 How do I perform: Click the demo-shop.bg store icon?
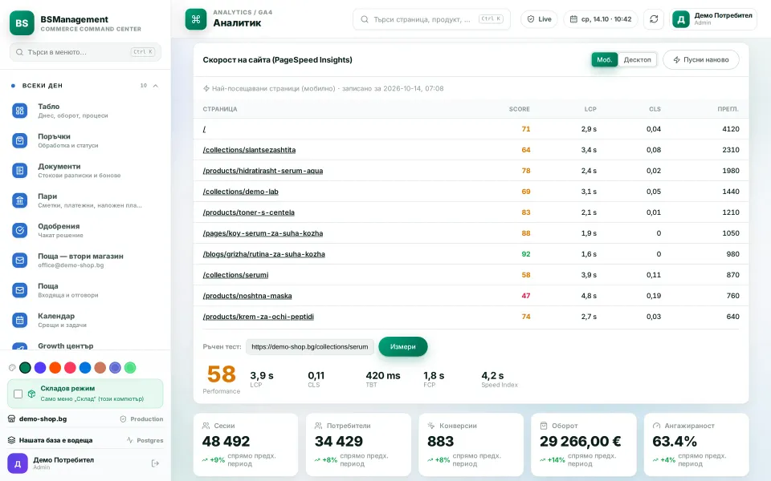pyautogui.click(x=12, y=418)
